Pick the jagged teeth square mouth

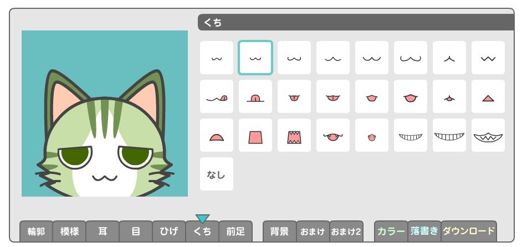294,135
